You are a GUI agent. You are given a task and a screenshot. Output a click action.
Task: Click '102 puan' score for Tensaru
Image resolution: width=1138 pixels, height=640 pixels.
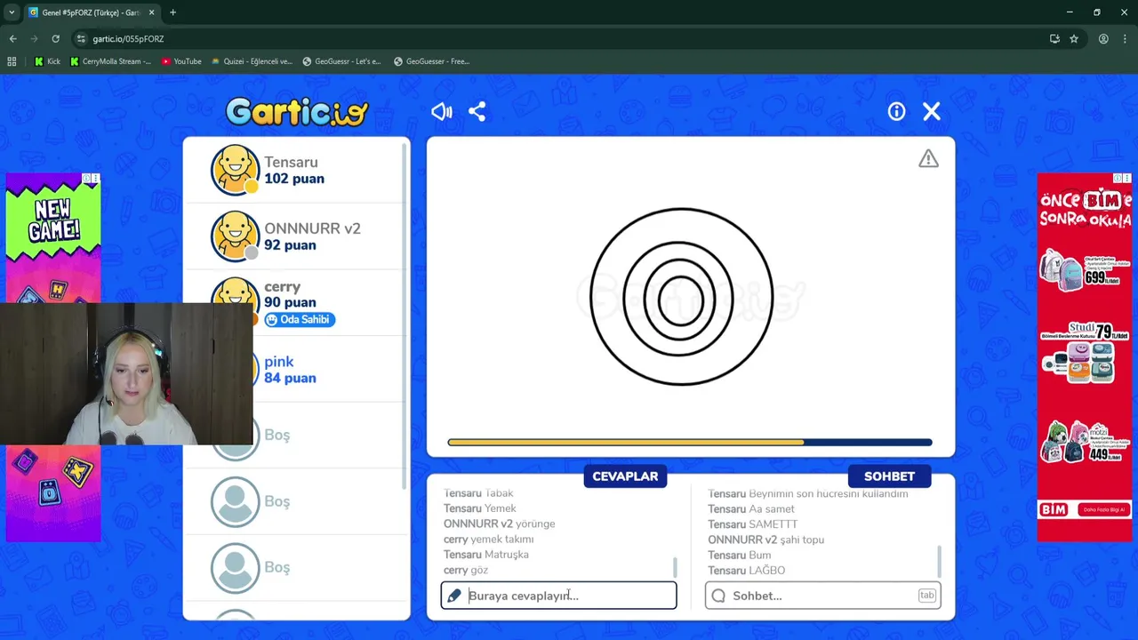(x=294, y=179)
